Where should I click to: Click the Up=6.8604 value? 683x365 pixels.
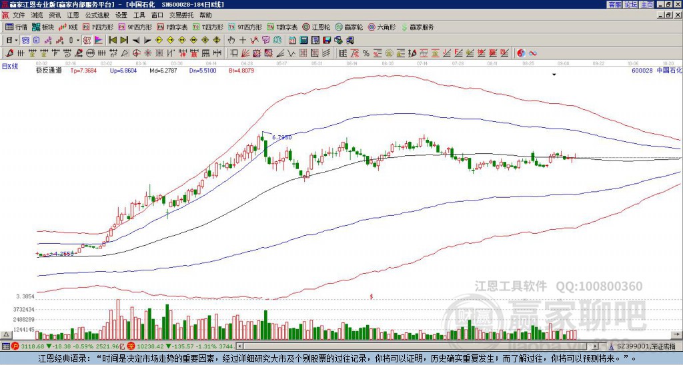pos(123,71)
